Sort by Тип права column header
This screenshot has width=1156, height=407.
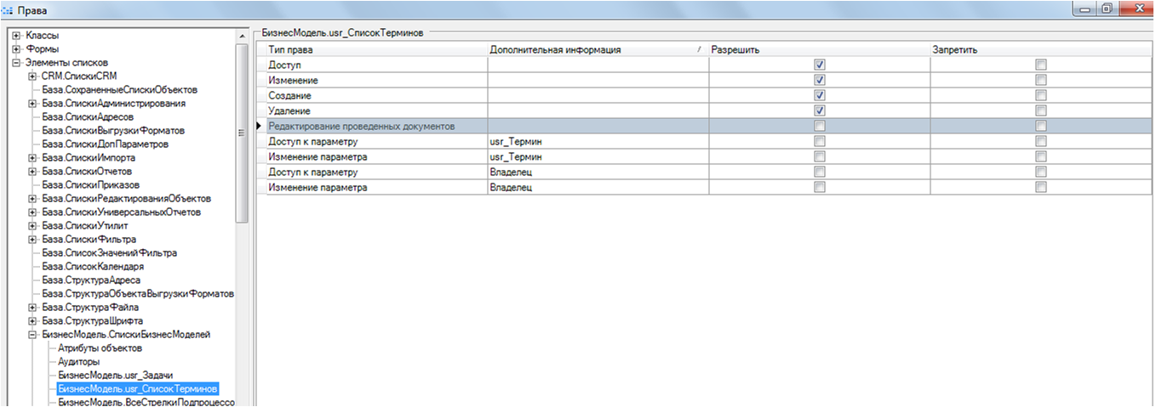click(x=375, y=49)
